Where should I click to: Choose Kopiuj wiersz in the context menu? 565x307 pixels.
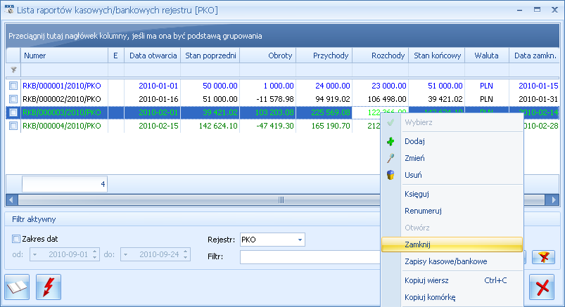[x=452, y=280]
